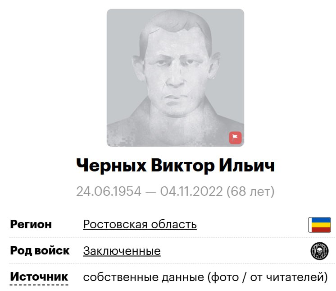Click the first name Виктор in heading
Image resolution: width=336 pixels, height=291 pixels.
tap(183, 166)
